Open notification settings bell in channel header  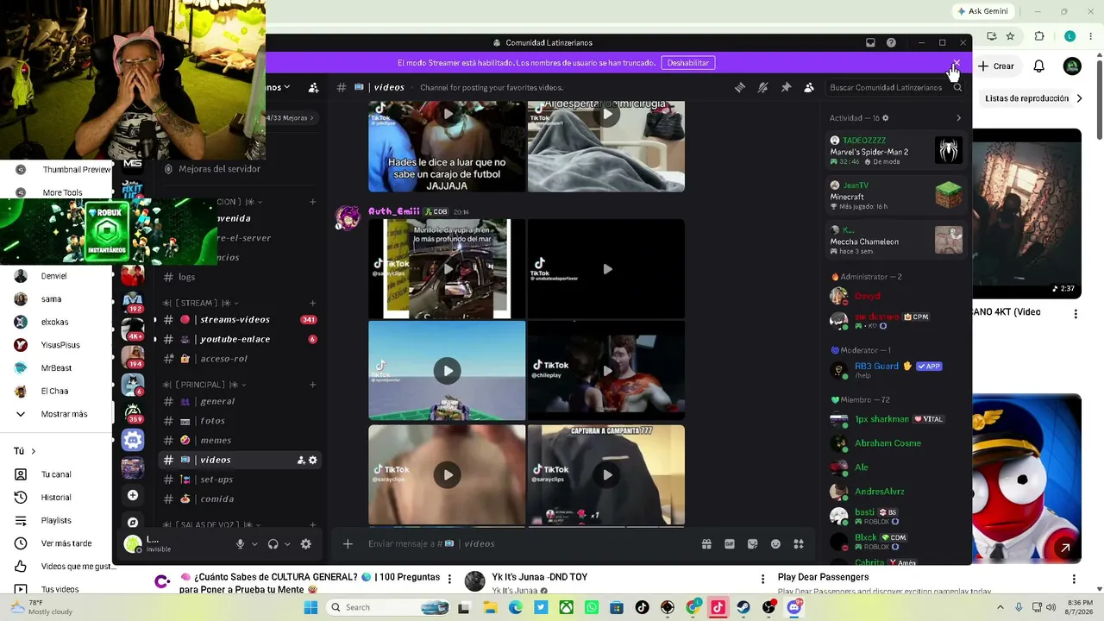(762, 87)
